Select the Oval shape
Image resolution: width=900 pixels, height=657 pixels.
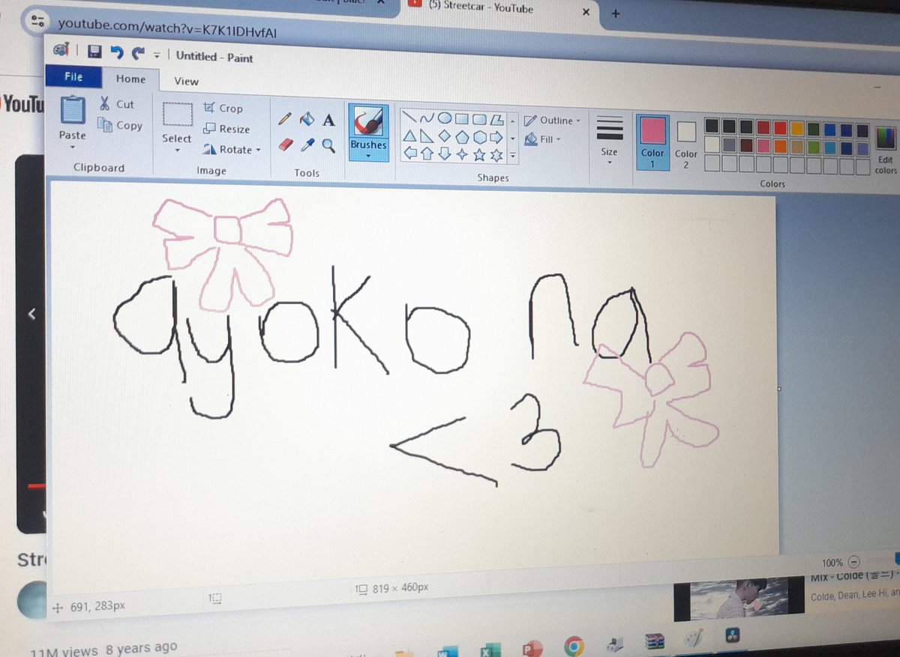445,118
